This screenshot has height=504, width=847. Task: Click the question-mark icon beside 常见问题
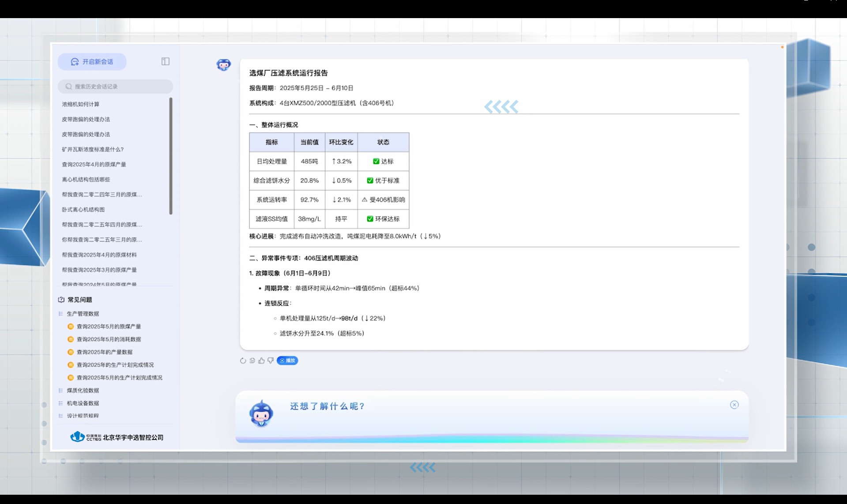coord(60,299)
